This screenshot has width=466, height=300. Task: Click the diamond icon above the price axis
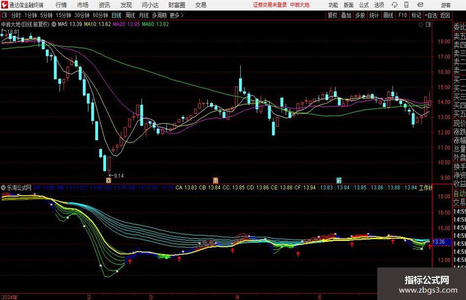(421, 25)
